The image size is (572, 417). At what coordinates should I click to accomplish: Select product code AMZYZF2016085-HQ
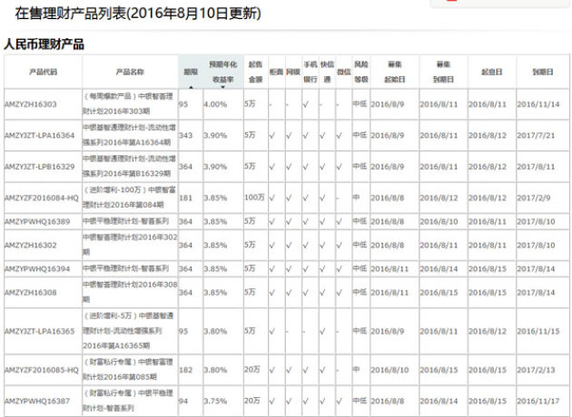pos(41,370)
